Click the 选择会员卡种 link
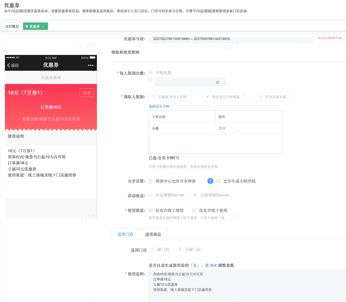 tap(159, 106)
